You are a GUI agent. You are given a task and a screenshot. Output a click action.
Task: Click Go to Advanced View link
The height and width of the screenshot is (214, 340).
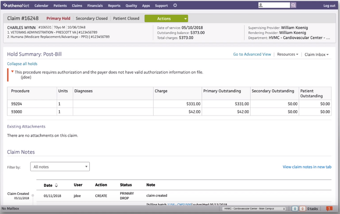tap(252, 54)
